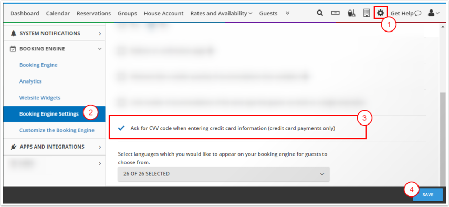Open the user profile icon menu

point(434,13)
